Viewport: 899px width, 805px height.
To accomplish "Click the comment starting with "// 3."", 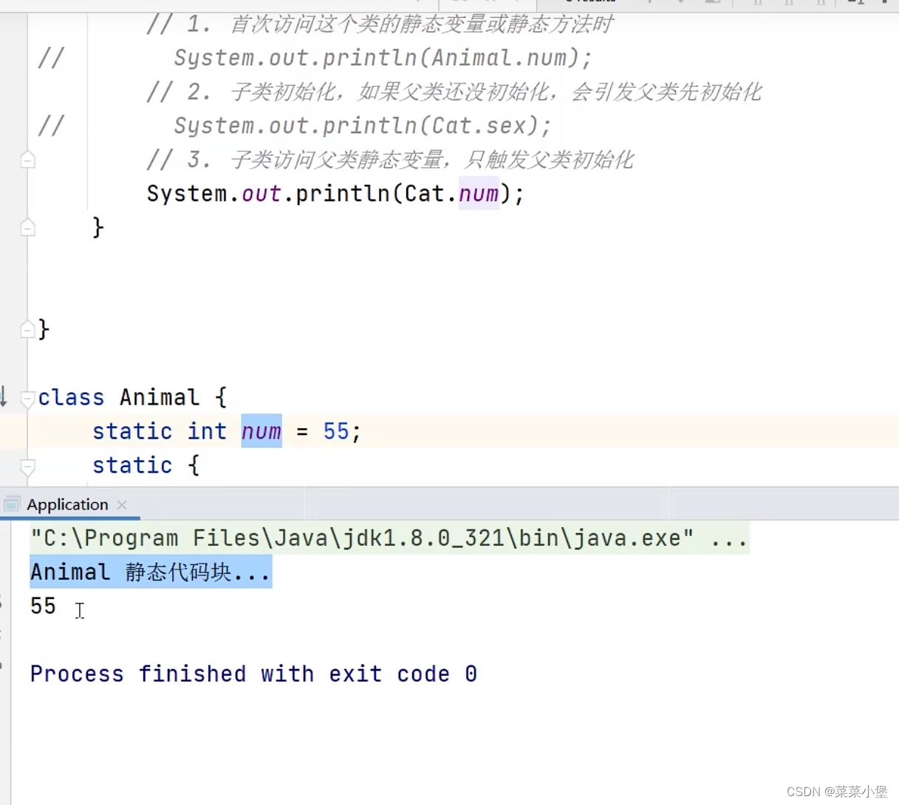I will pyautogui.click(x=390, y=160).
